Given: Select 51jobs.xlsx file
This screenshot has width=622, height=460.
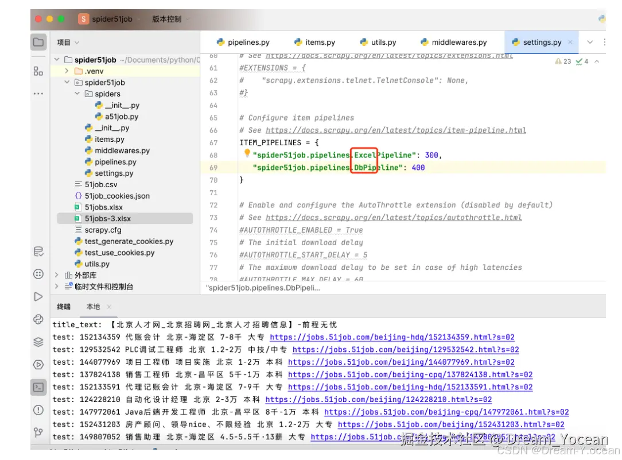Looking at the screenshot, I should [x=99, y=207].
